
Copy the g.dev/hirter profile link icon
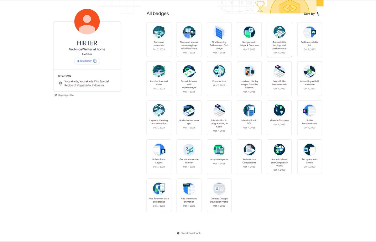(95, 61)
